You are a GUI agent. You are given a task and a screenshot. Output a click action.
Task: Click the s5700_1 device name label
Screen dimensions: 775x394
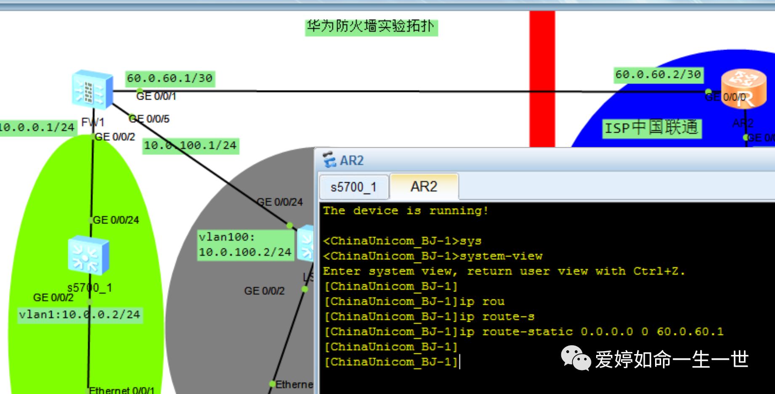coord(90,288)
